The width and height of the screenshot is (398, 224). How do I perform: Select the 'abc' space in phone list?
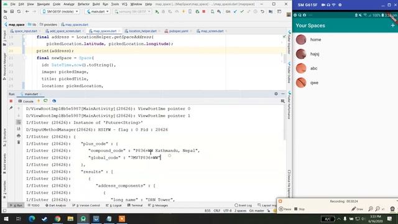[x=345, y=68]
